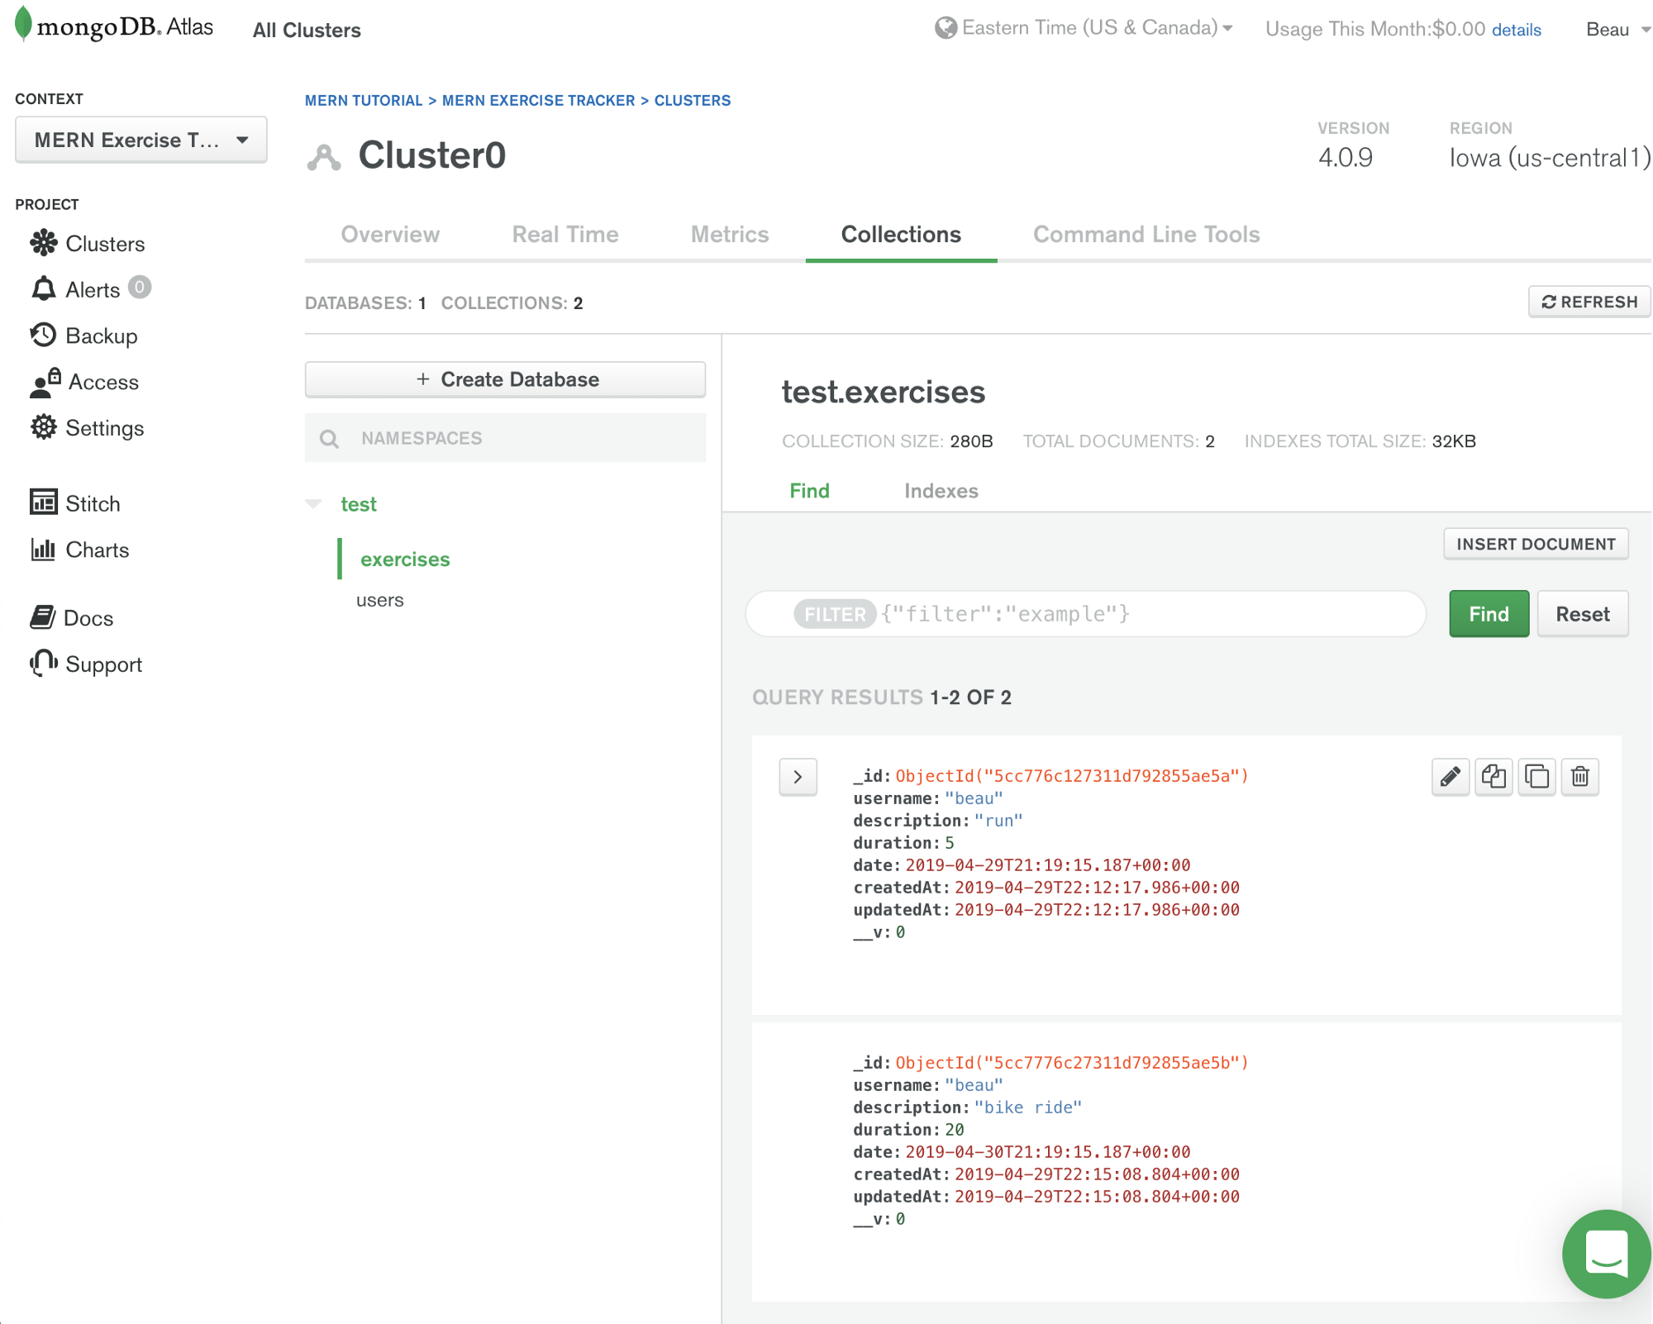The width and height of the screenshot is (1653, 1324).
Task: Click the REFRESH button
Action: pos(1589,302)
